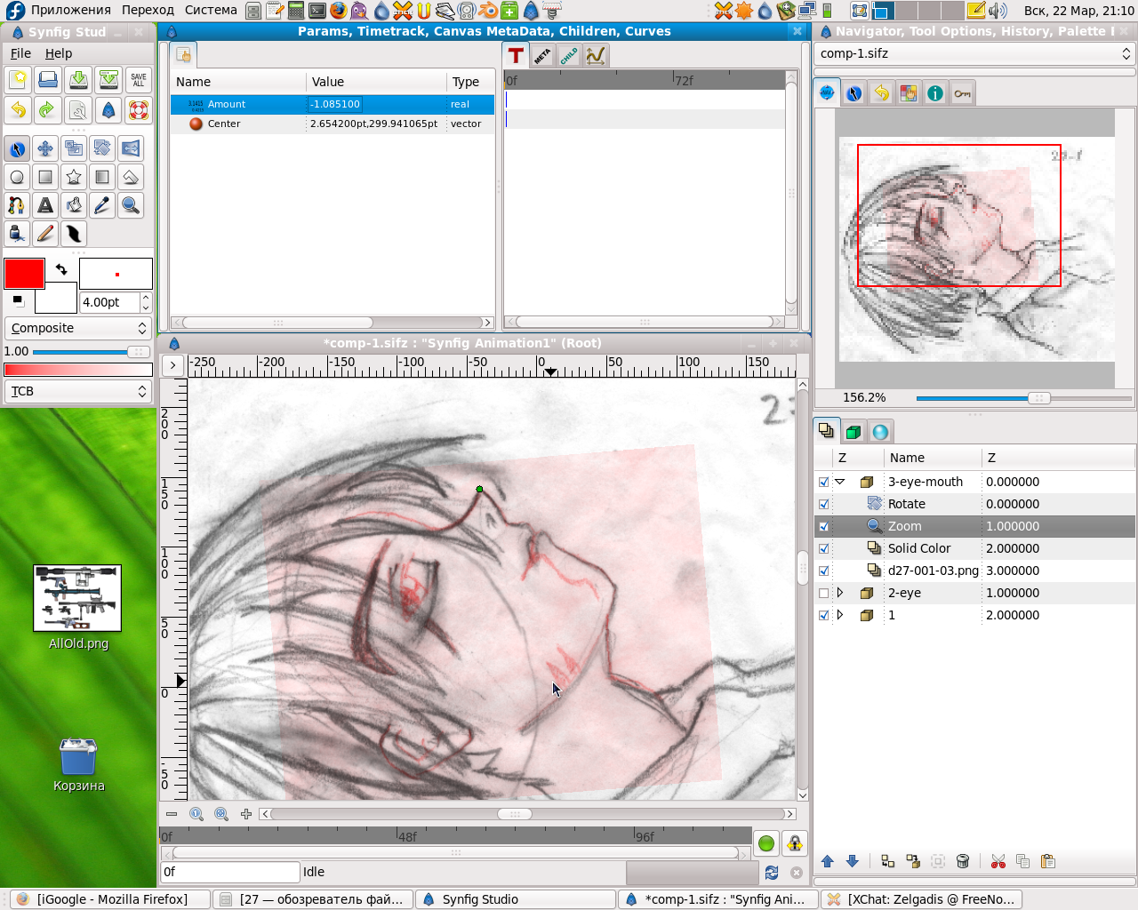
Task: Select the BLine pen tool
Action: coord(17,205)
